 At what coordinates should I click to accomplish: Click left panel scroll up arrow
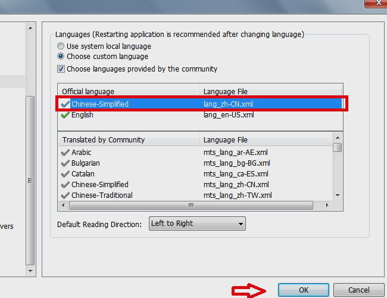[30, 28]
